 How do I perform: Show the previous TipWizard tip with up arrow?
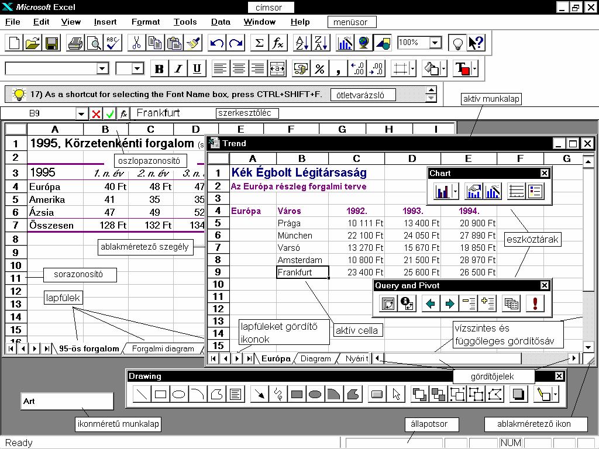[431, 90]
